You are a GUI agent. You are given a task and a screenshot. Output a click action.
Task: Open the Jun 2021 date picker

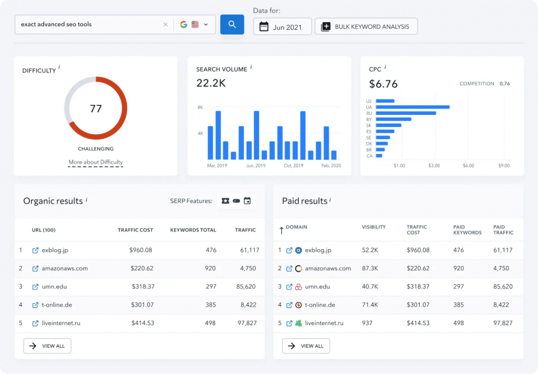(x=282, y=26)
